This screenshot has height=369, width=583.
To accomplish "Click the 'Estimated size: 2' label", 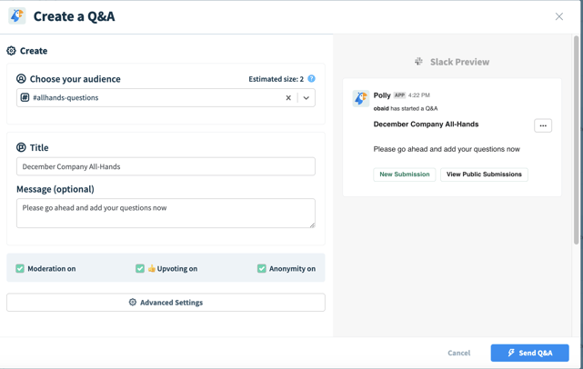I will [276, 79].
